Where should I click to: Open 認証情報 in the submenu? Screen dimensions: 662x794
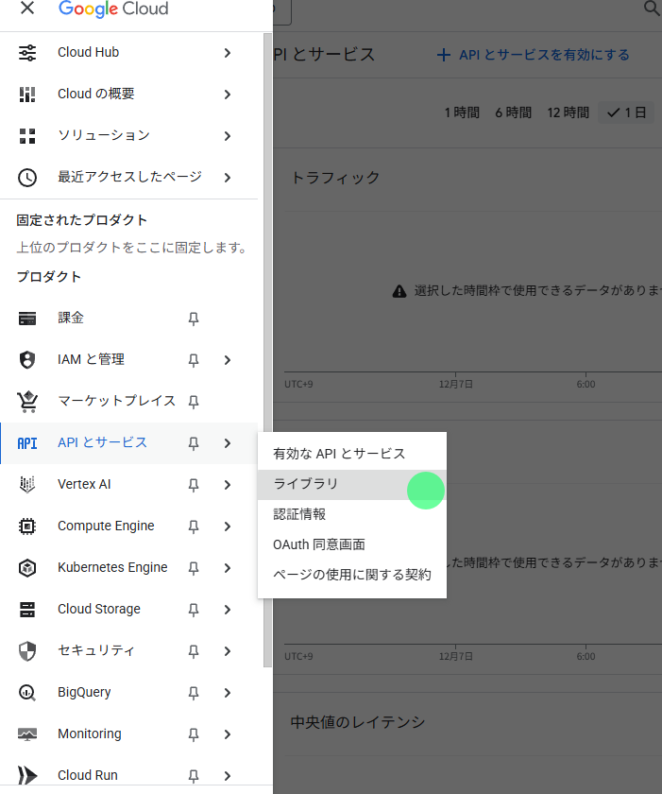[x=299, y=514]
